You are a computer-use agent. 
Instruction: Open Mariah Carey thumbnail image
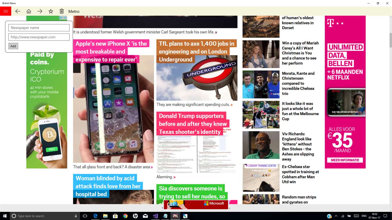point(261,54)
